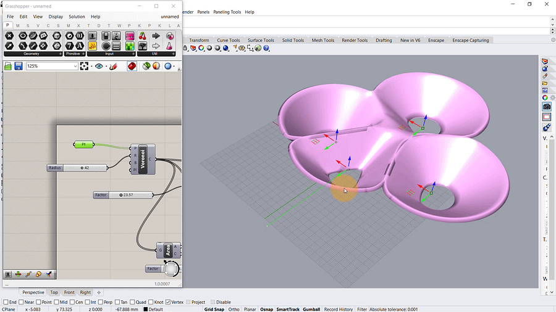Save Grasshopper document with floppy icon
The width and height of the screenshot is (556, 312).
[x=19, y=66]
